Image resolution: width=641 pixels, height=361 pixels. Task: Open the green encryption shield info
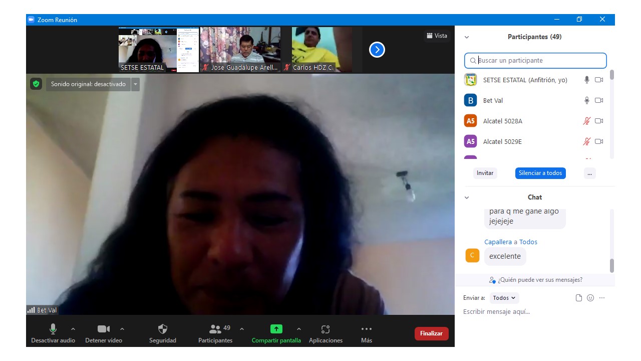tap(36, 84)
